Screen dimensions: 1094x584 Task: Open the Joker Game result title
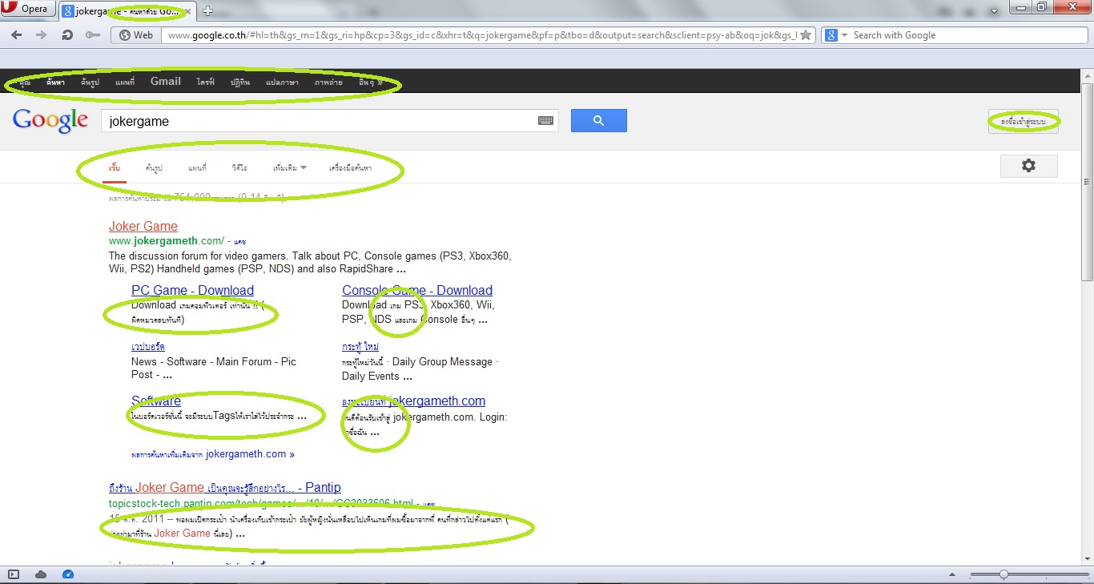tap(143, 227)
